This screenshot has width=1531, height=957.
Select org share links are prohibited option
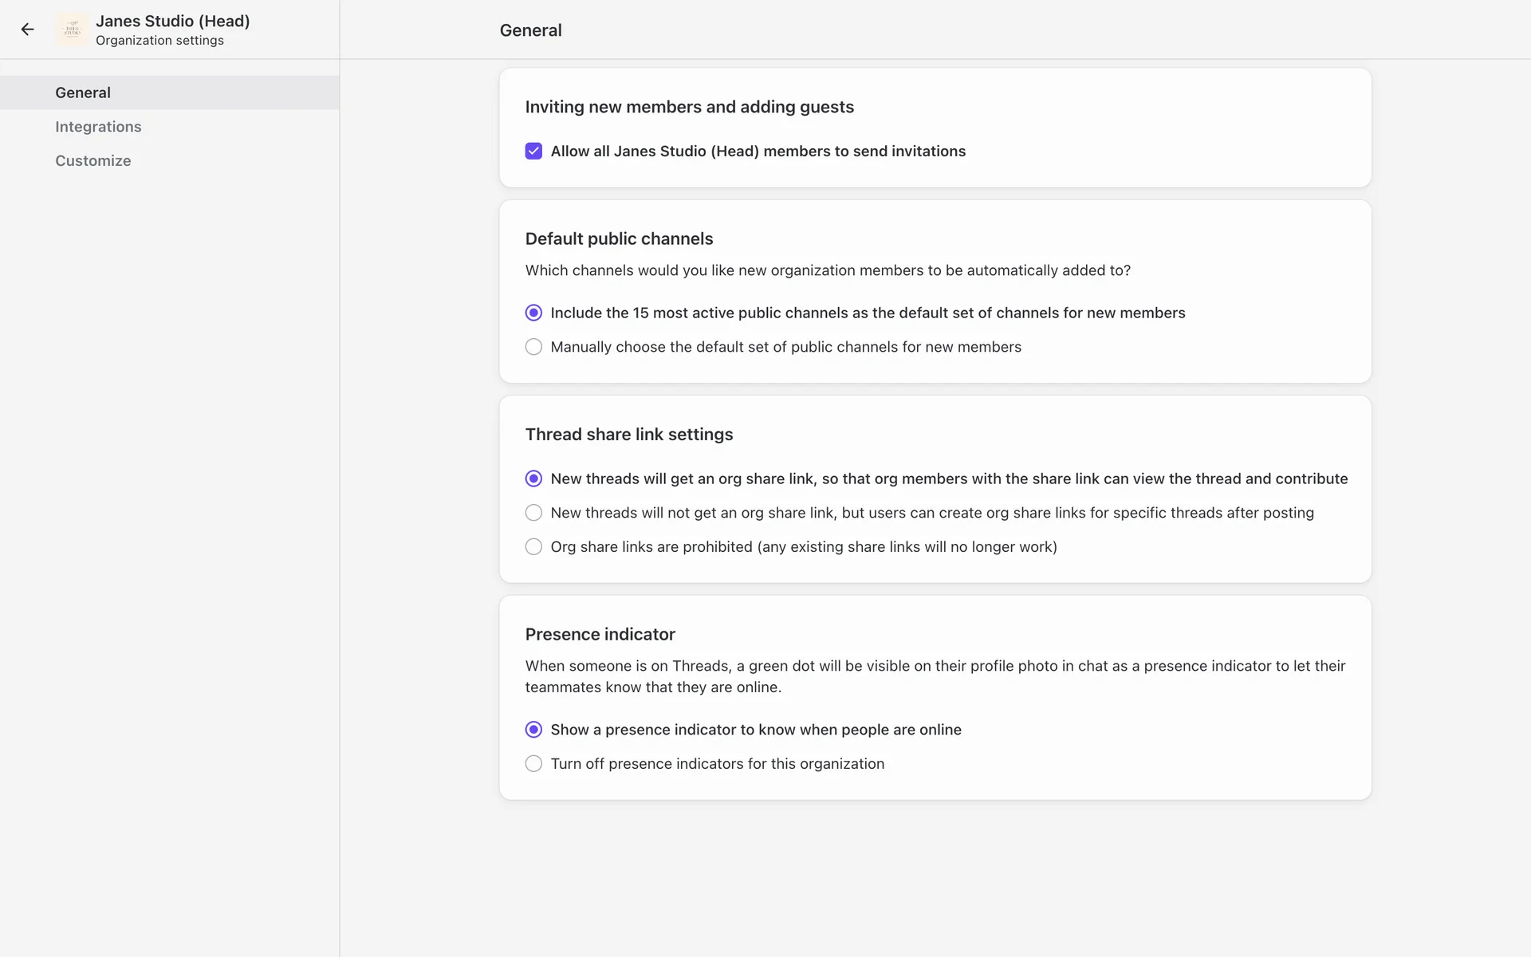click(x=533, y=547)
